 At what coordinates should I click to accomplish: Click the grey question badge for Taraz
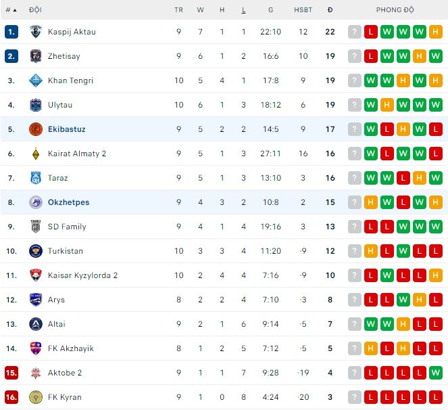click(x=355, y=178)
